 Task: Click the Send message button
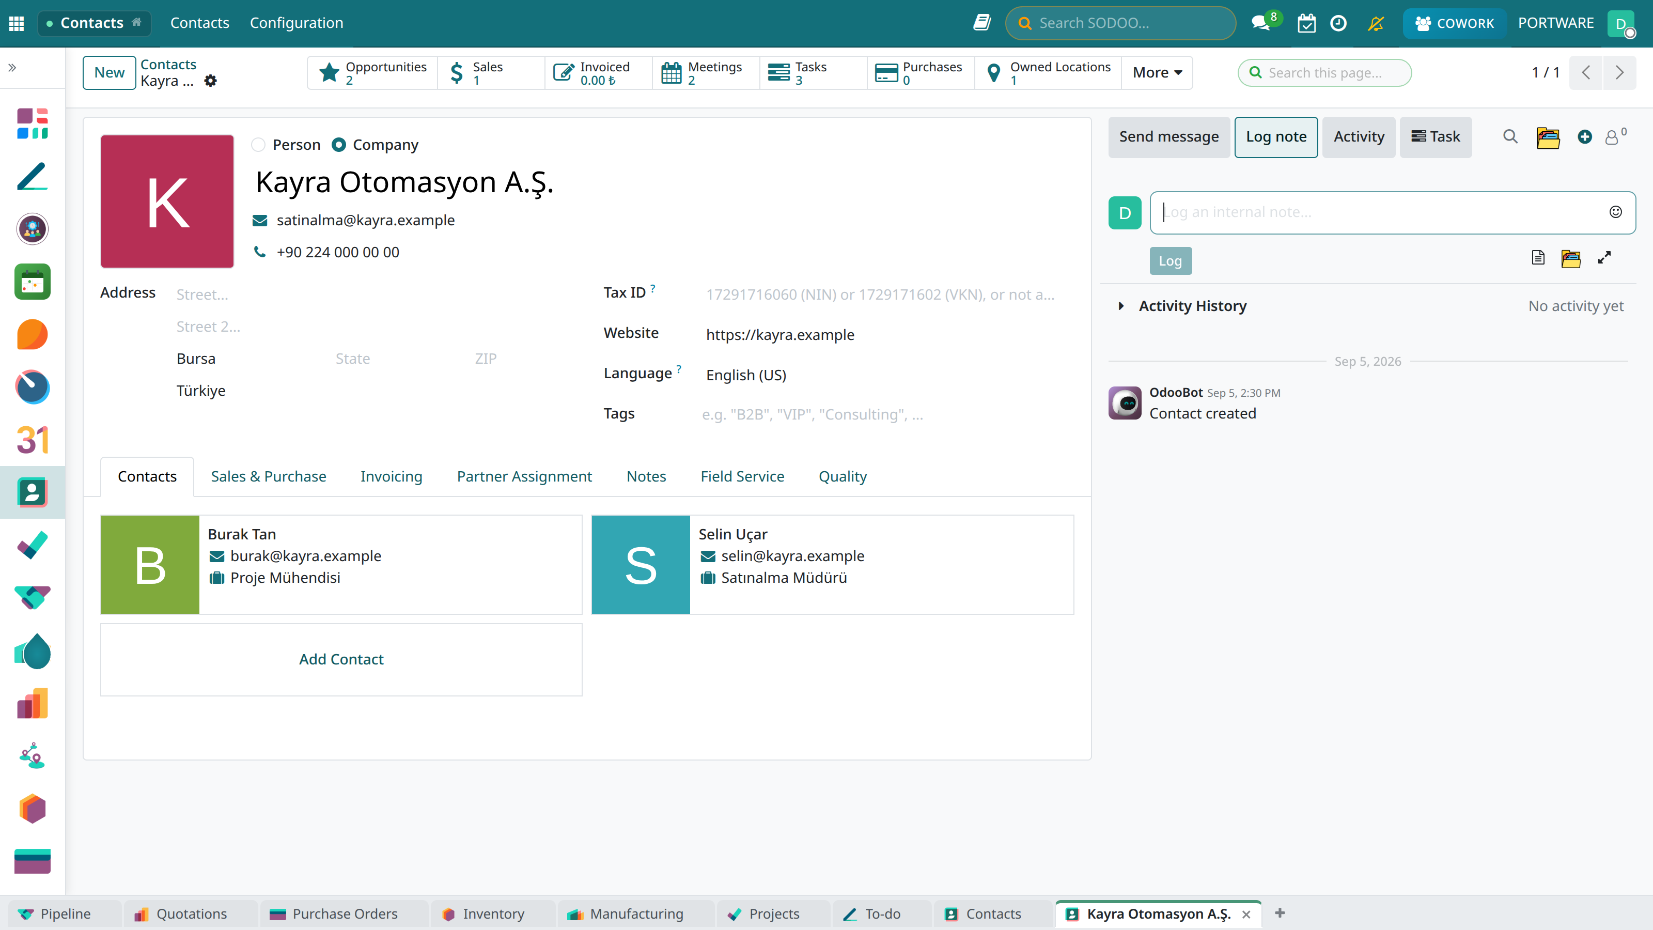coord(1168,137)
